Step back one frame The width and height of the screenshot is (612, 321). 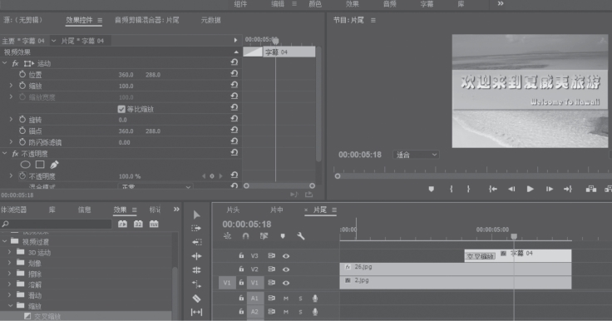(511, 189)
